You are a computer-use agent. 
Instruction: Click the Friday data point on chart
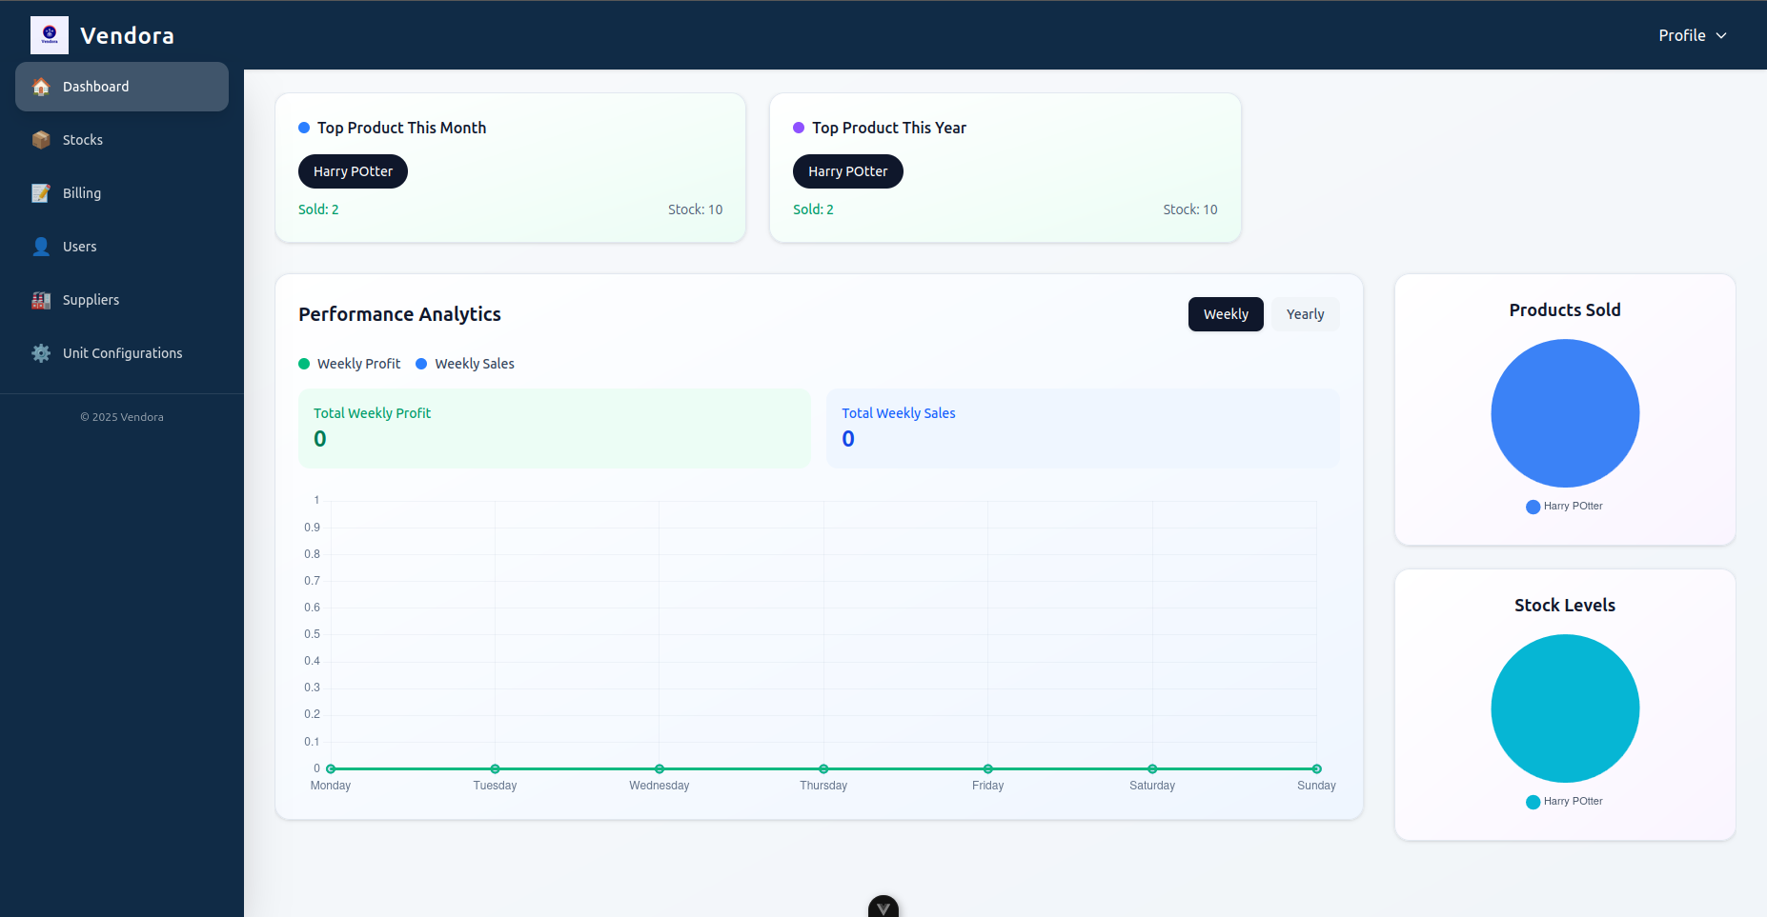(988, 768)
